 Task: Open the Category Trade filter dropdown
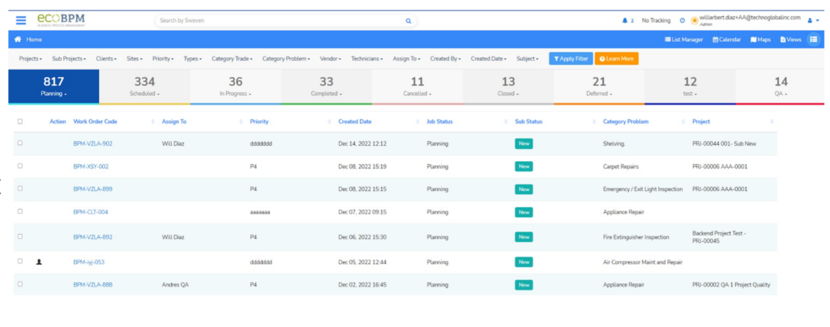(233, 58)
